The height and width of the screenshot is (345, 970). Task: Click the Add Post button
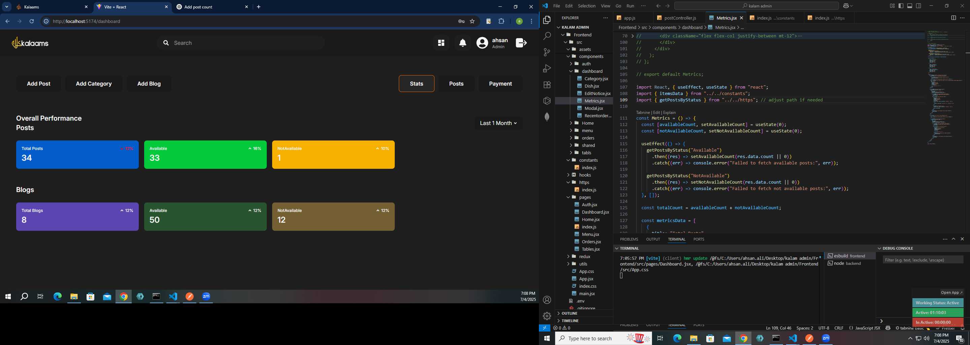[38, 84]
